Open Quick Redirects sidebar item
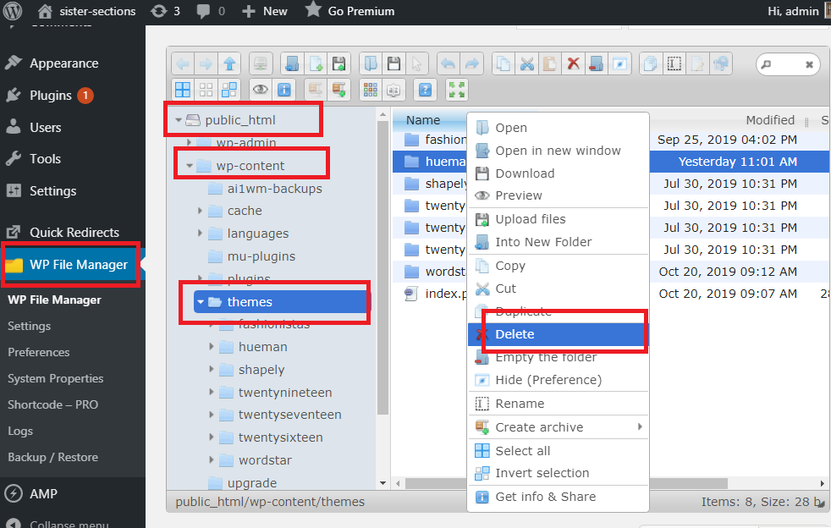The width and height of the screenshot is (831, 528). [73, 232]
